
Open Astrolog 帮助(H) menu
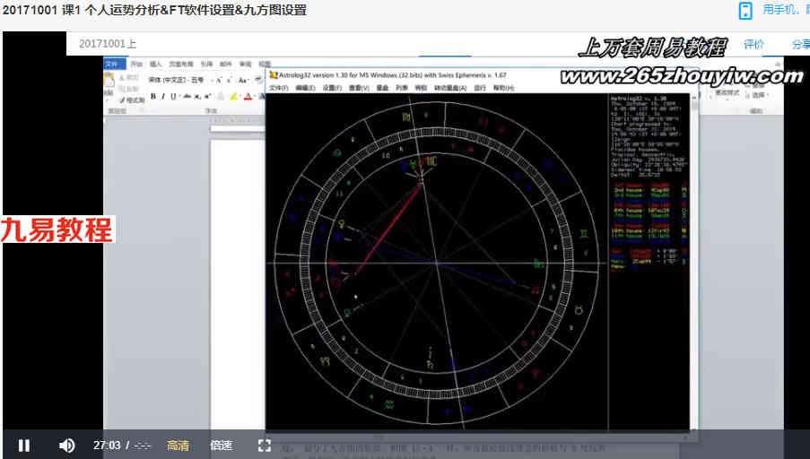click(503, 88)
